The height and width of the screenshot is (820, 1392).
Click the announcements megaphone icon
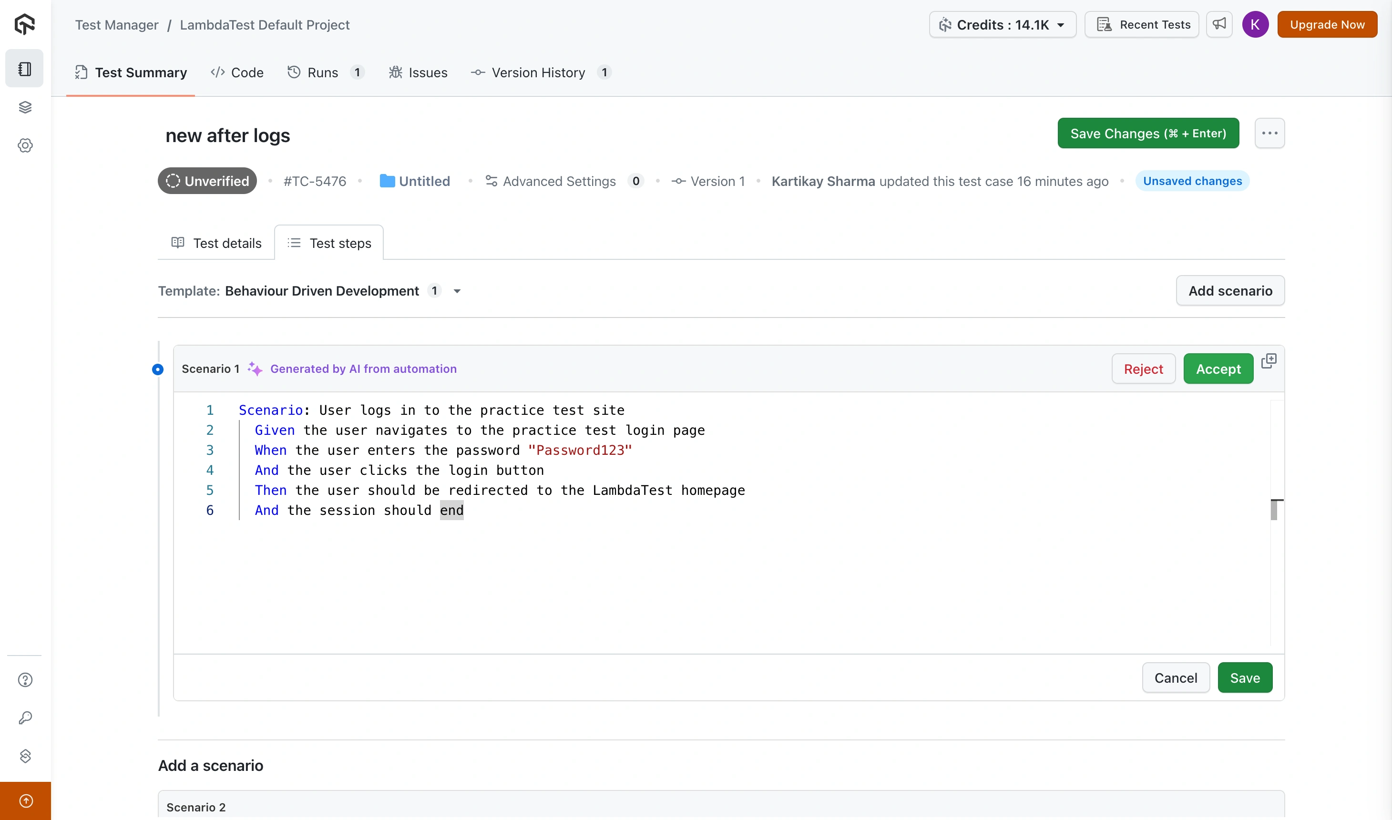click(1219, 24)
